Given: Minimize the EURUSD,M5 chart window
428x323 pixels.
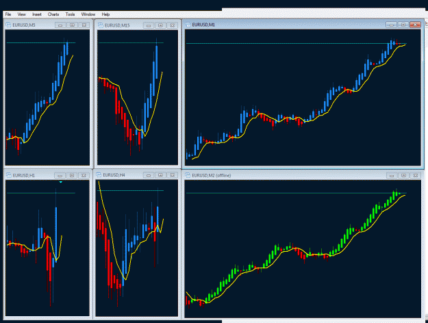Looking at the screenshot, I should (x=60, y=25).
